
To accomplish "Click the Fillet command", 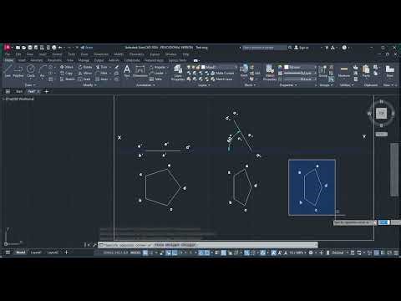I will (102, 73).
